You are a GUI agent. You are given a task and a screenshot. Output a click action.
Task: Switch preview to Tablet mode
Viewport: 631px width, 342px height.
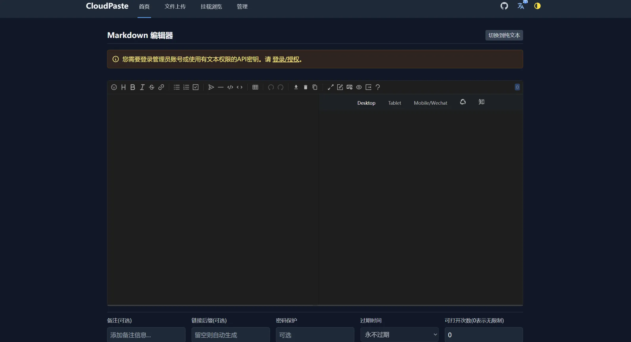(x=394, y=103)
